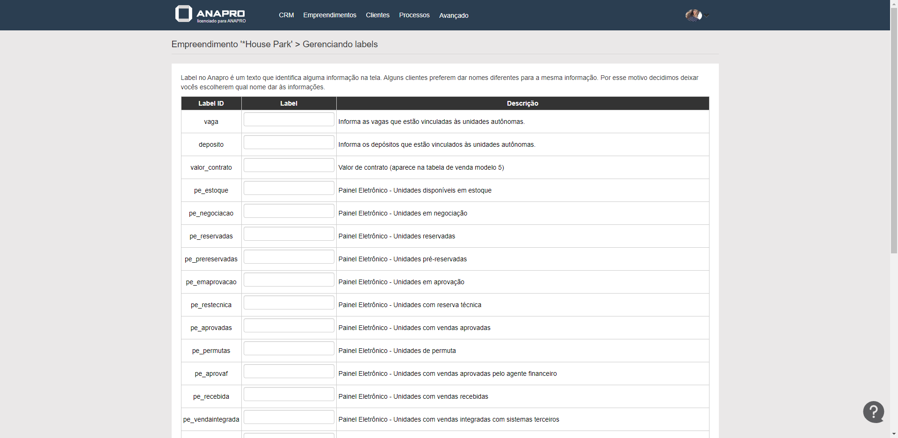
Task: Open the Clientes menu
Action: tap(377, 15)
